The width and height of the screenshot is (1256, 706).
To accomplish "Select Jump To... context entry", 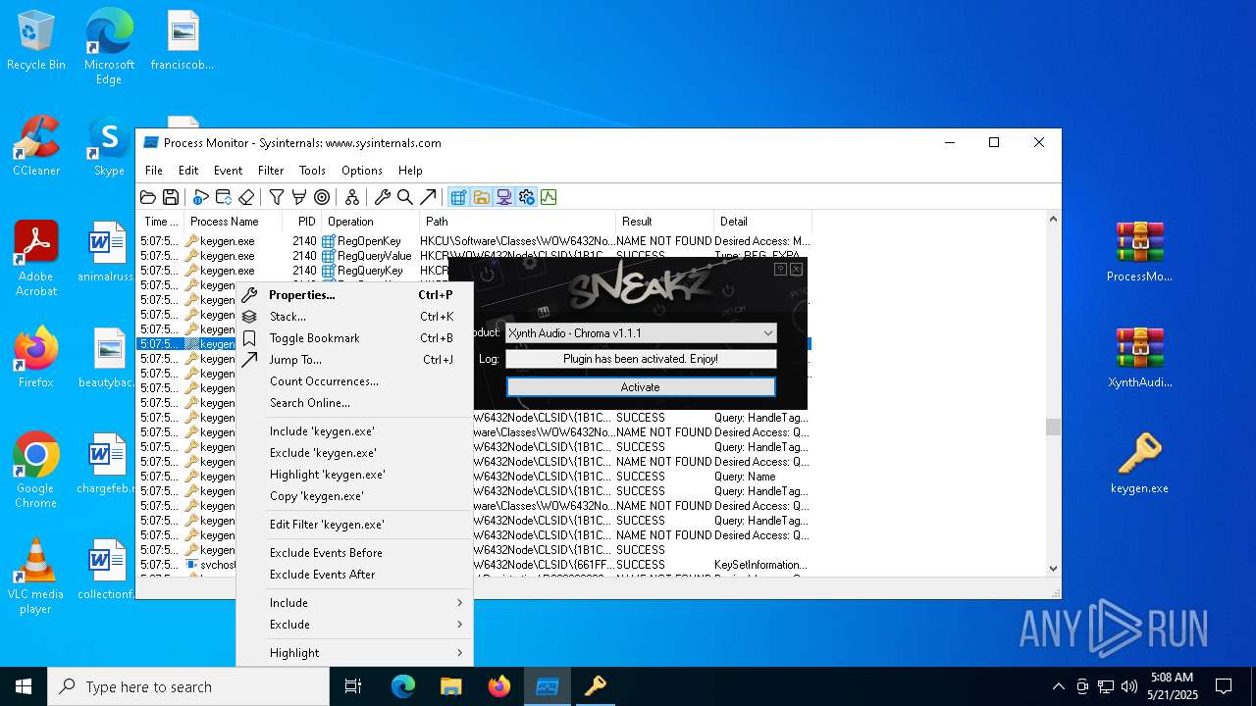I will pyautogui.click(x=354, y=360).
